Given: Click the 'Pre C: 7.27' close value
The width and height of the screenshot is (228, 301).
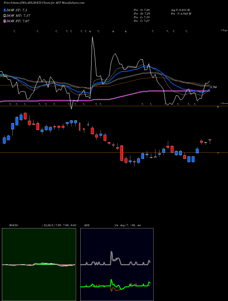Looking at the screenshot, I should click(142, 21).
